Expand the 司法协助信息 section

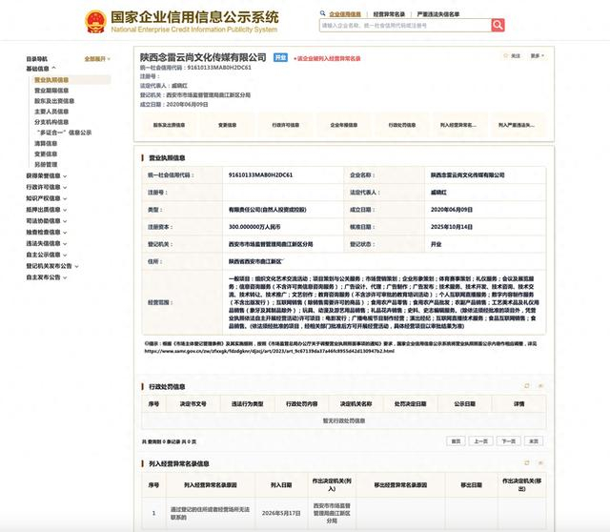pyautogui.click(x=47, y=221)
